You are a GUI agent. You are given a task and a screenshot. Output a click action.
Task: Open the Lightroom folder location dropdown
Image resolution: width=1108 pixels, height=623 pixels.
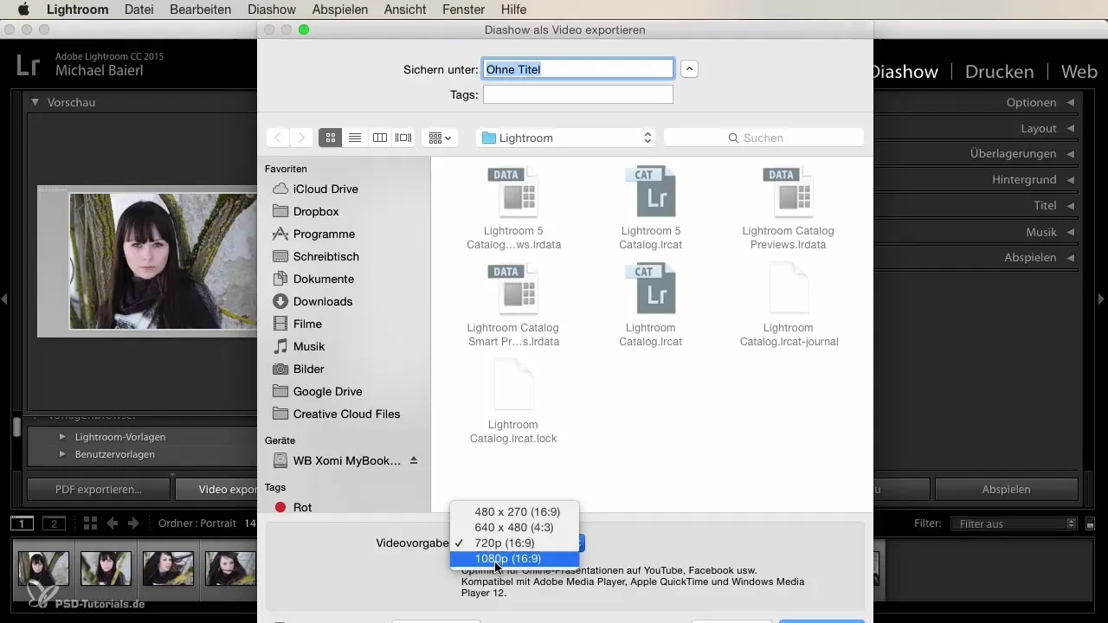[566, 138]
